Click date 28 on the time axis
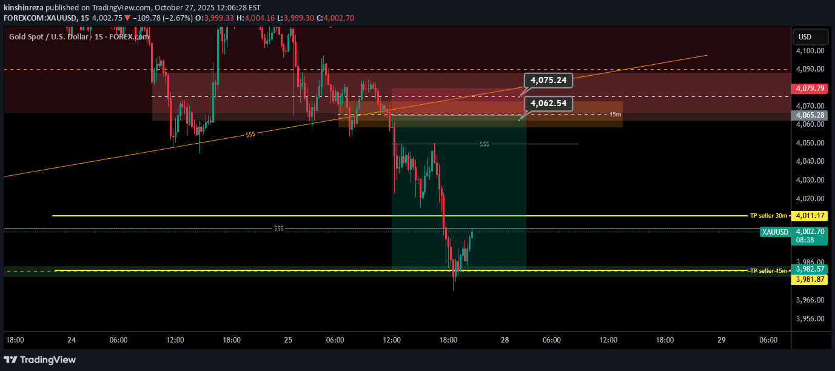 (505, 340)
